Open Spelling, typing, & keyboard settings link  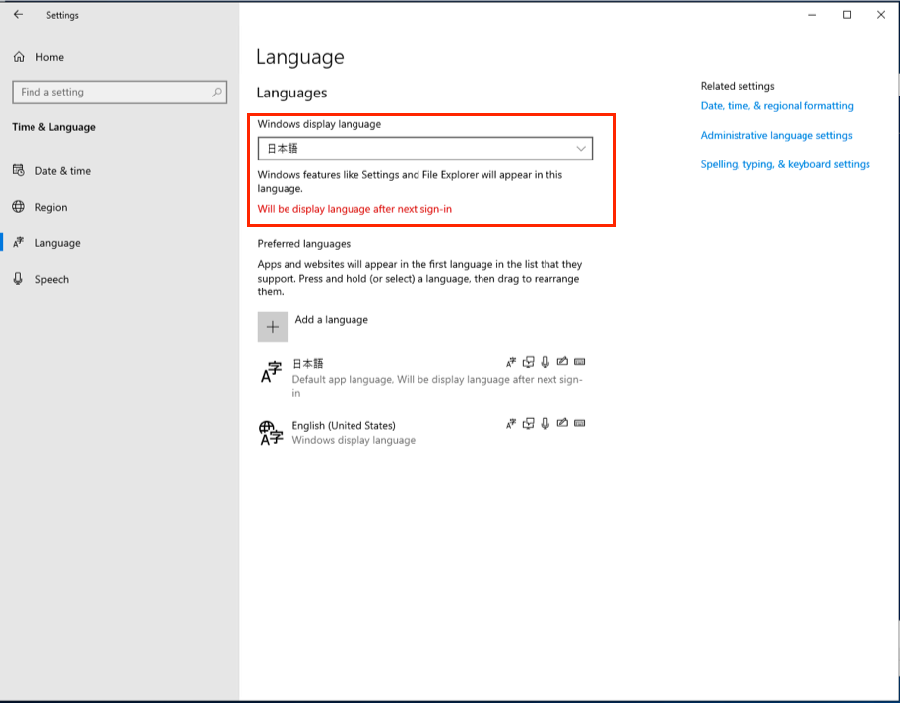[x=785, y=164]
